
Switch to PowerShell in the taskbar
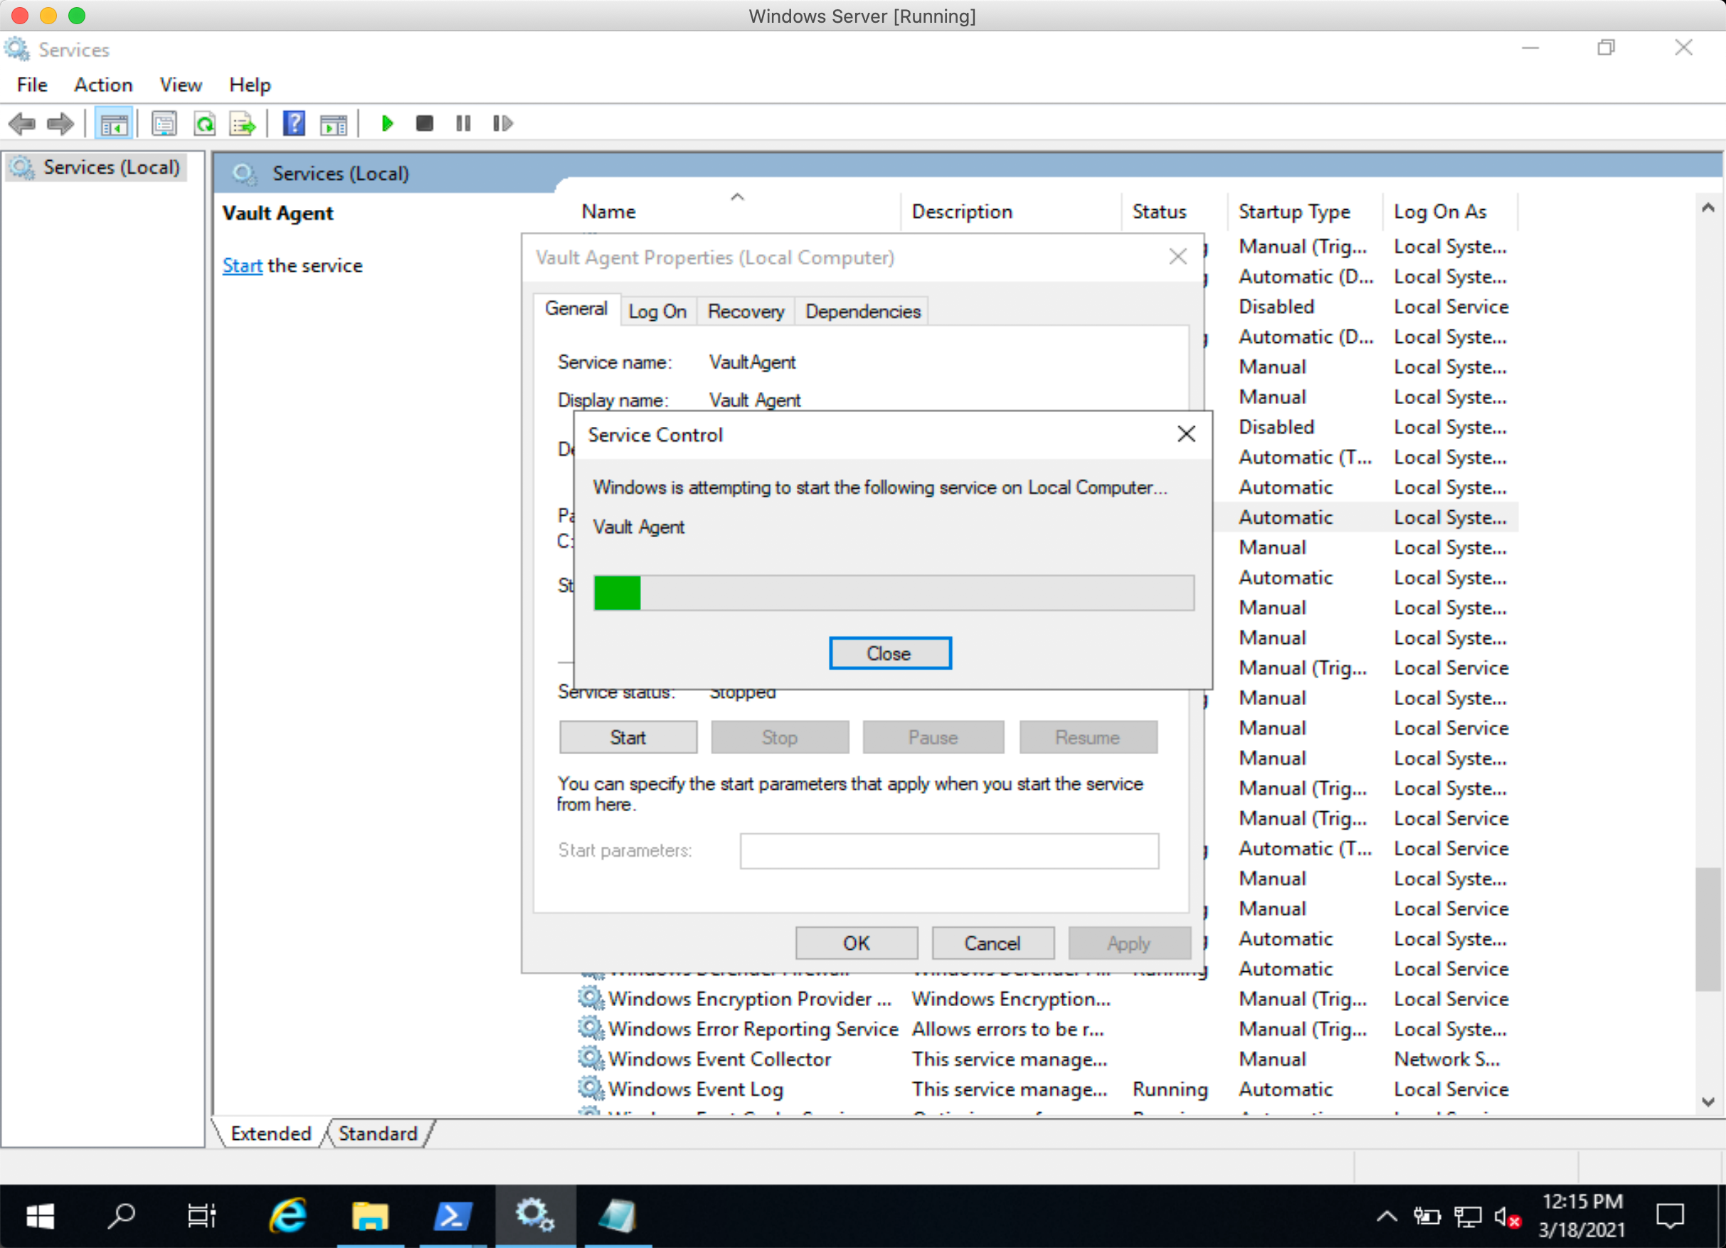tap(452, 1216)
